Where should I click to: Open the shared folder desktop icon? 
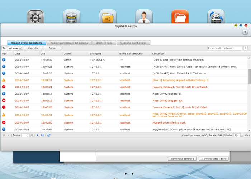coord(108,17)
